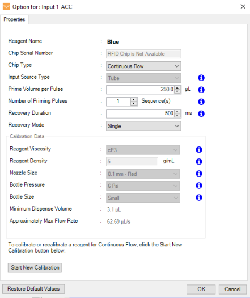Viewport: 250px width, 298px height.
Task: Click Start New Calibration button
Action: 35,267
